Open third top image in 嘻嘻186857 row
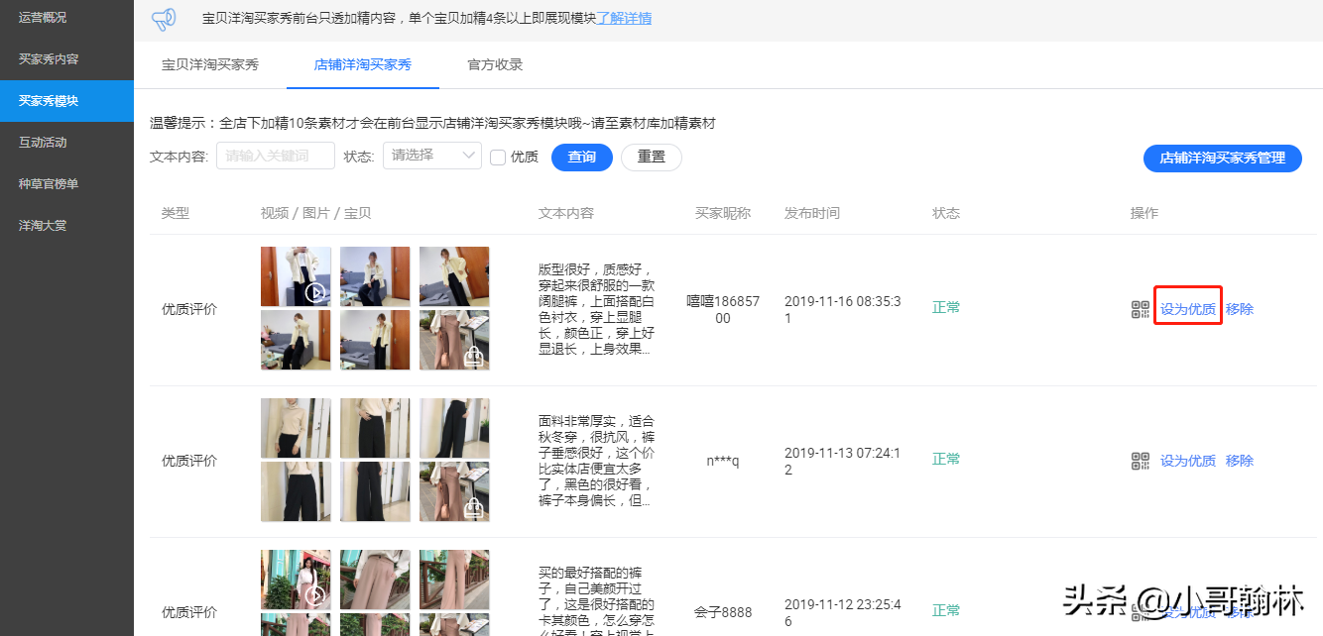1323x636 pixels. (454, 276)
